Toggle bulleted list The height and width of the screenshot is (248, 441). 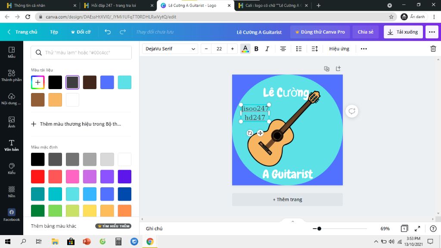pos(299,49)
